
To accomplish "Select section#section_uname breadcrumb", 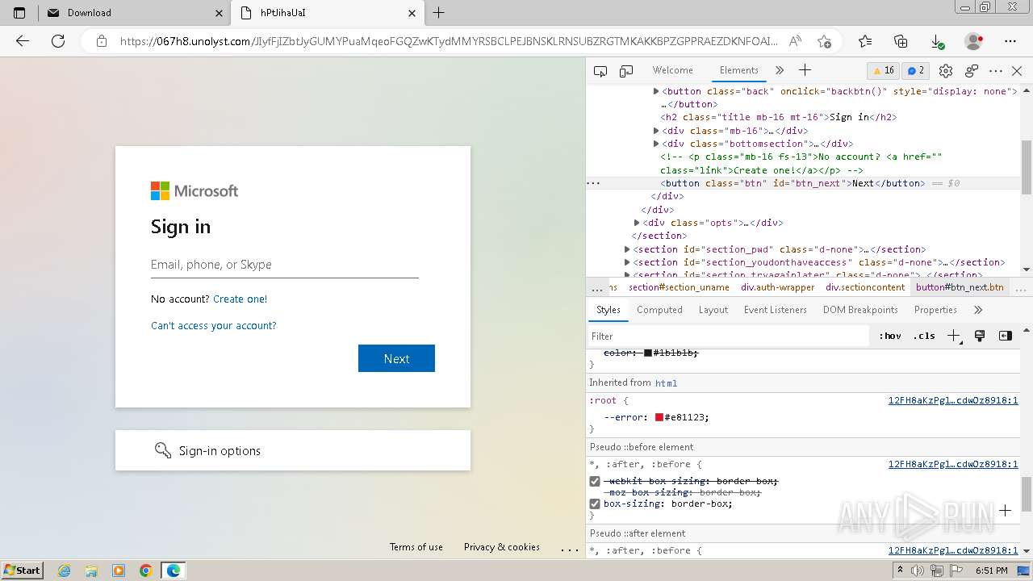I will tap(679, 287).
